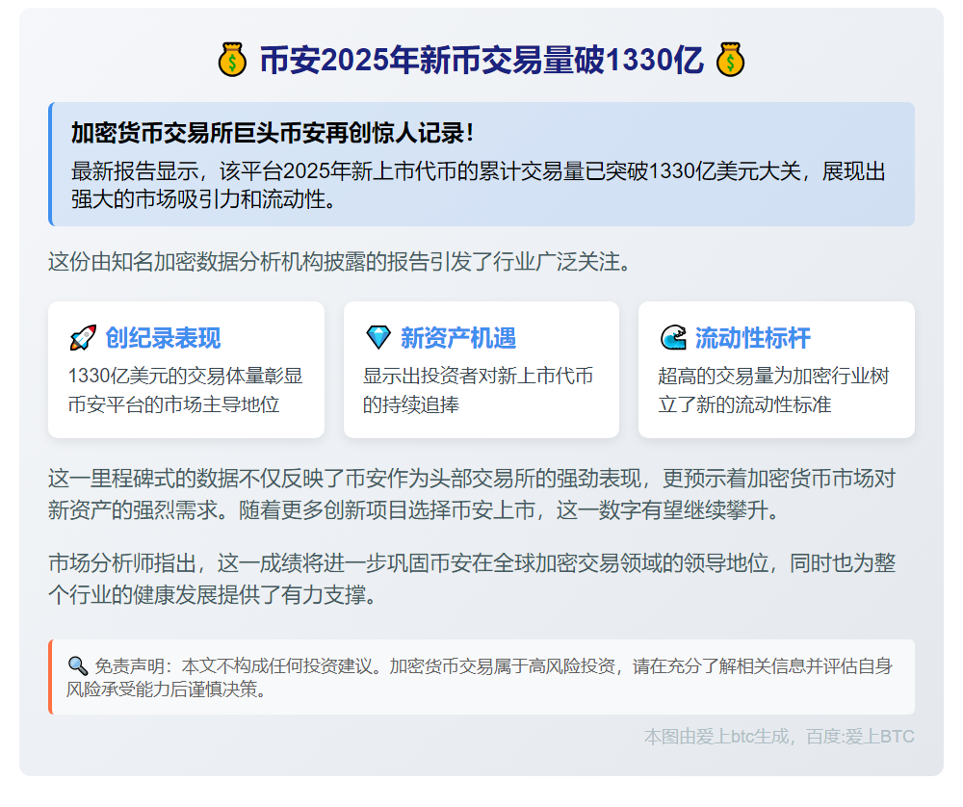Click the wave icon beside 流动性标杆
The width and height of the screenshot is (963, 807).
673,338
